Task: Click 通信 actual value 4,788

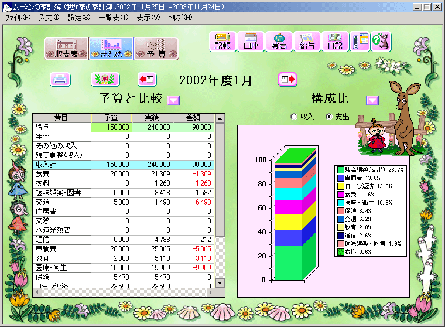Action: coord(152,240)
